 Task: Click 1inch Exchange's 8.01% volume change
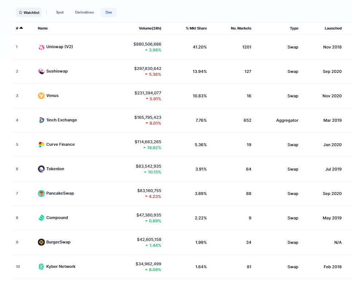click(x=153, y=123)
